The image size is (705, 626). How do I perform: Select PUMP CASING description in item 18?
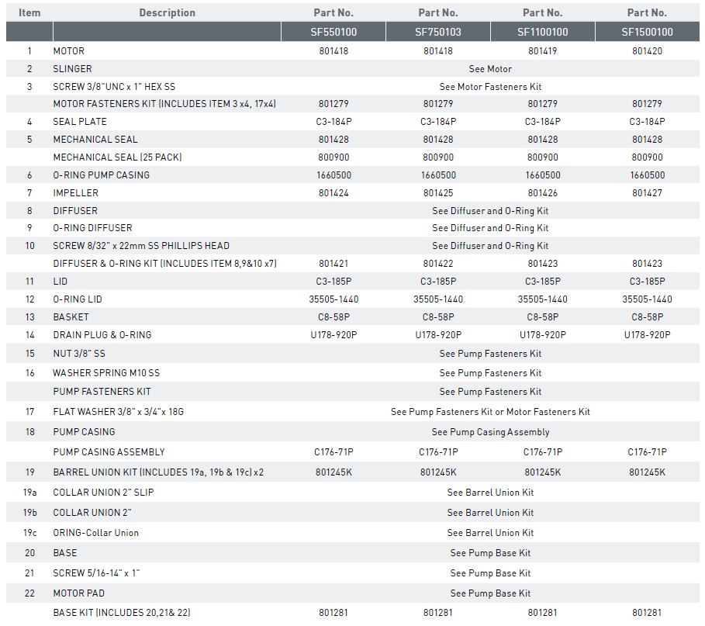click(84, 432)
